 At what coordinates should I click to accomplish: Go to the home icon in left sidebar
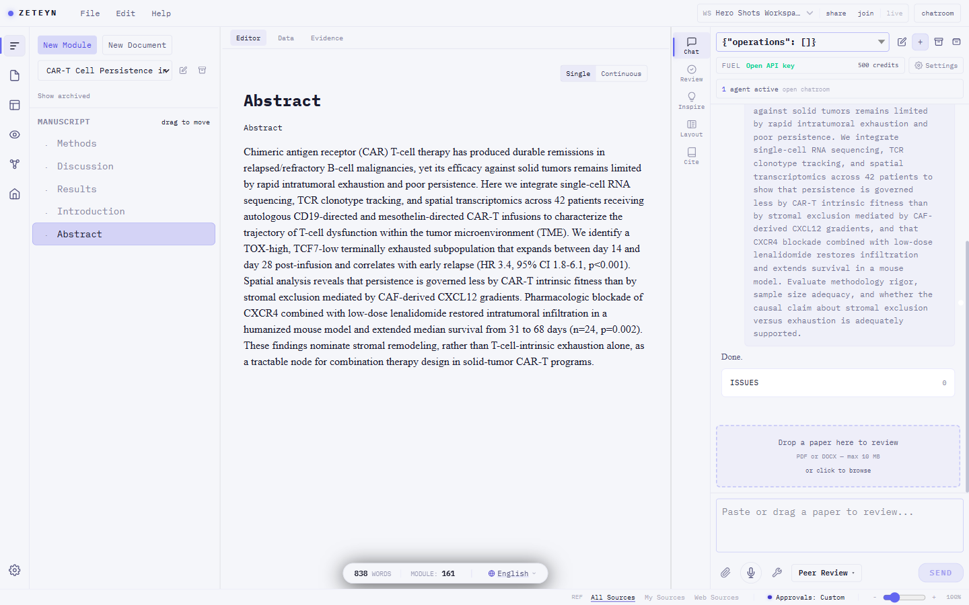(15, 194)
